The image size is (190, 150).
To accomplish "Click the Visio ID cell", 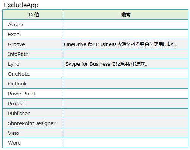I will point(33,133).
